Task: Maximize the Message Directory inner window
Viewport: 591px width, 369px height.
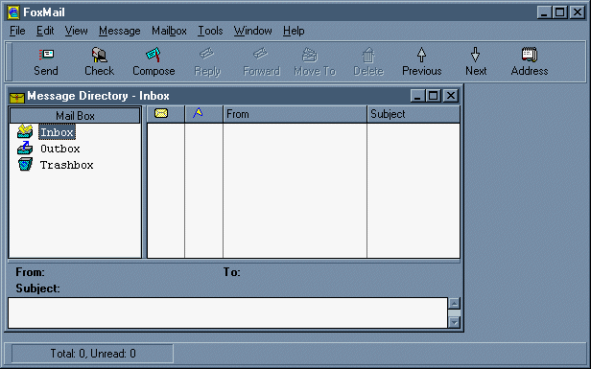Action: (434, 96)
